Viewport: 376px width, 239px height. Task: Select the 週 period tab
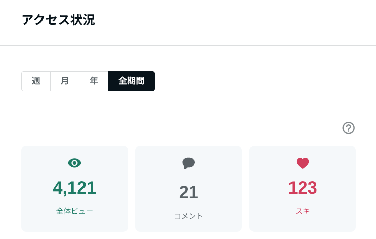pos(36,81)
